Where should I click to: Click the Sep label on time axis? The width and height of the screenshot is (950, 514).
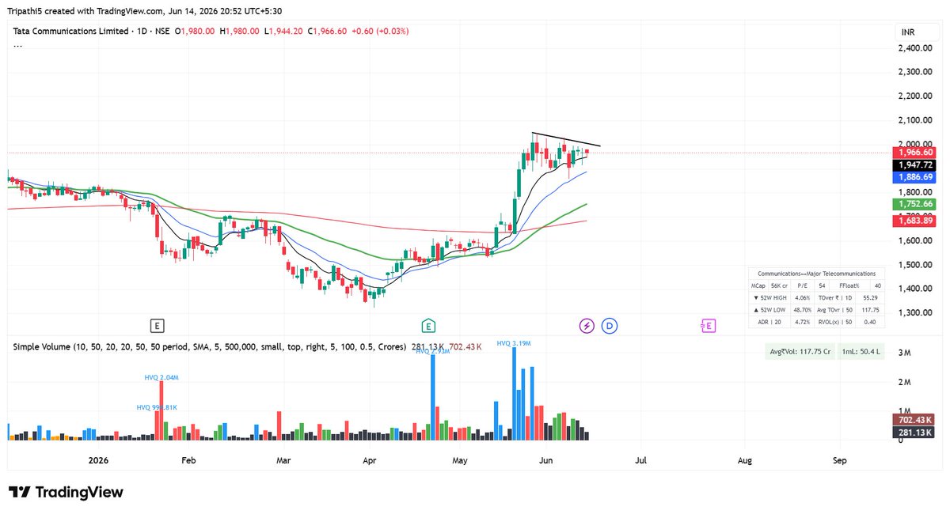[x=840, y=459]
